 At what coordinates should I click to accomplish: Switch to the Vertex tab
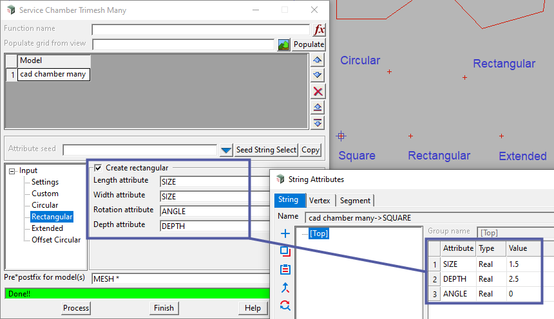pyautogui.click(x=320, y=201)
